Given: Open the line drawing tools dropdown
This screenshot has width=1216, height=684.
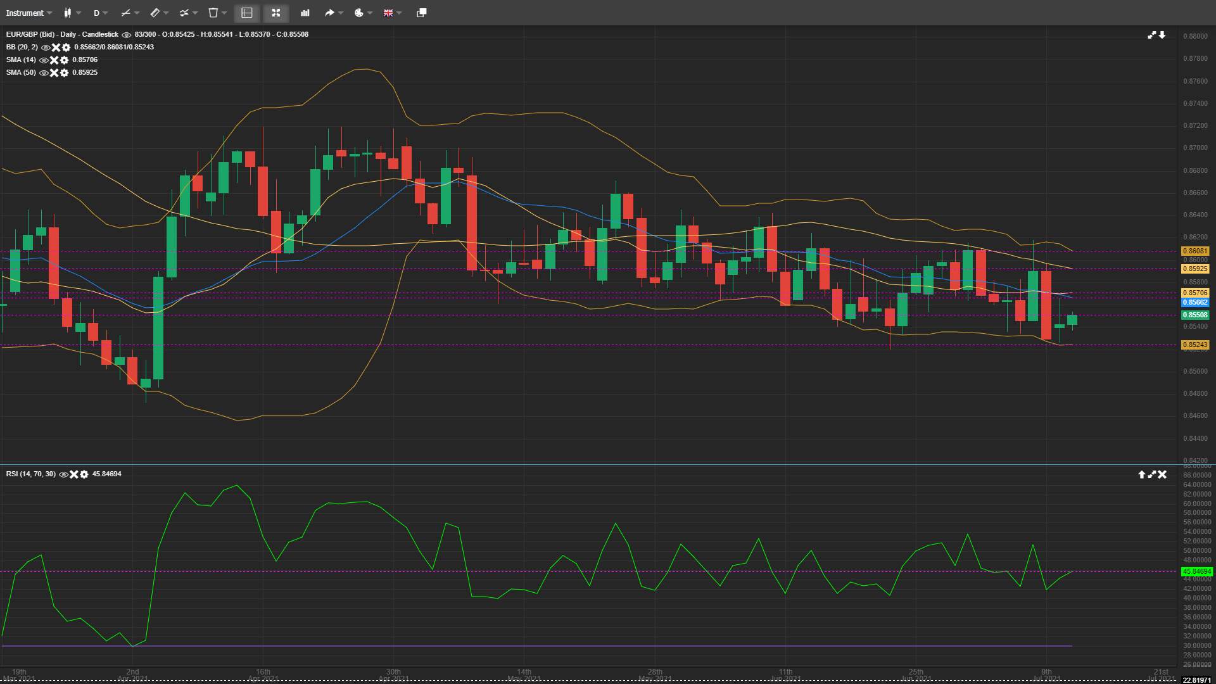Looking at the screenshot, I should point(137,13).
